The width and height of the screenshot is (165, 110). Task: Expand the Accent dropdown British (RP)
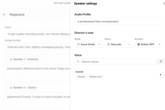tap(149, 44)
